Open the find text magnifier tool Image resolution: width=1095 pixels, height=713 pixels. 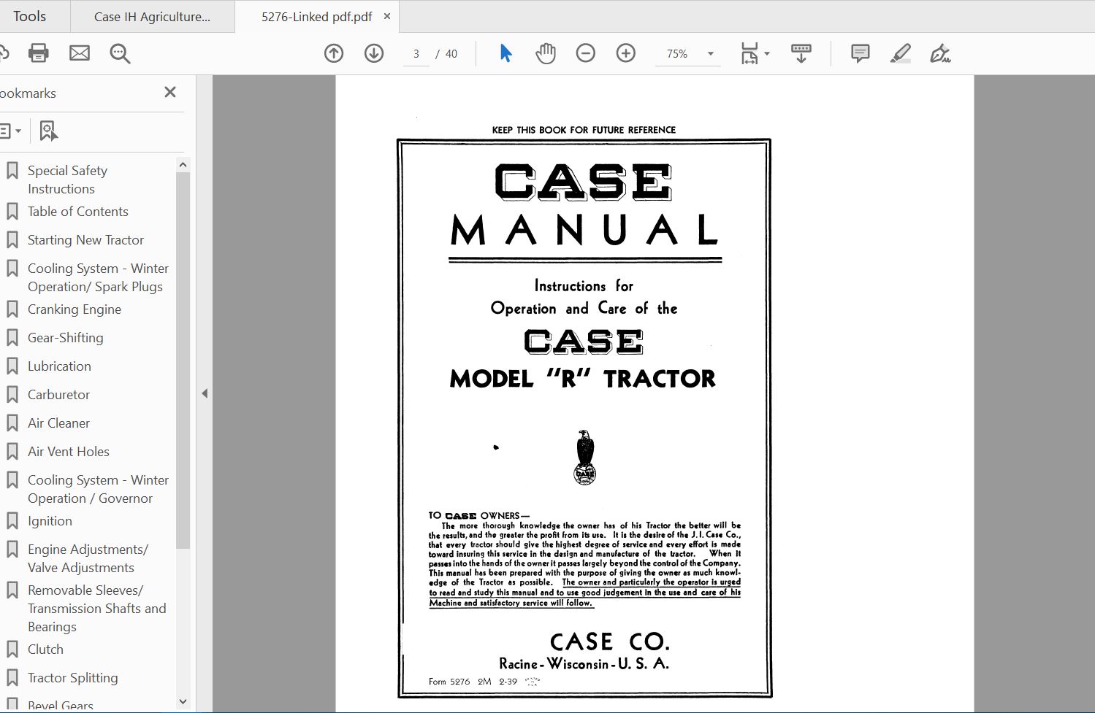click(x=120, y=53)
